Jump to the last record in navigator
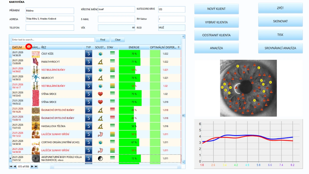The width and height of the screenshot is (309, 174). (36, 166)
